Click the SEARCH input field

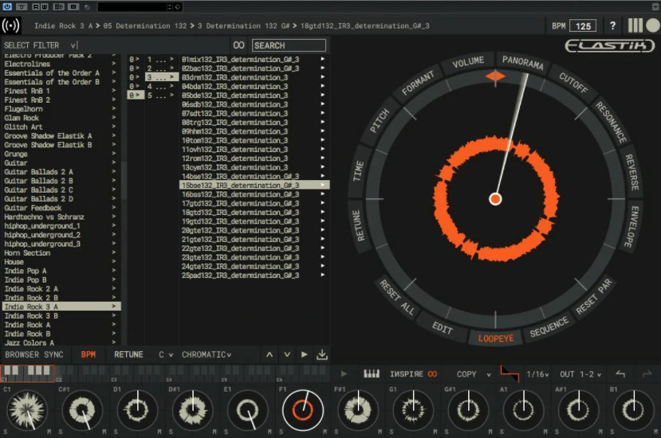289,45
